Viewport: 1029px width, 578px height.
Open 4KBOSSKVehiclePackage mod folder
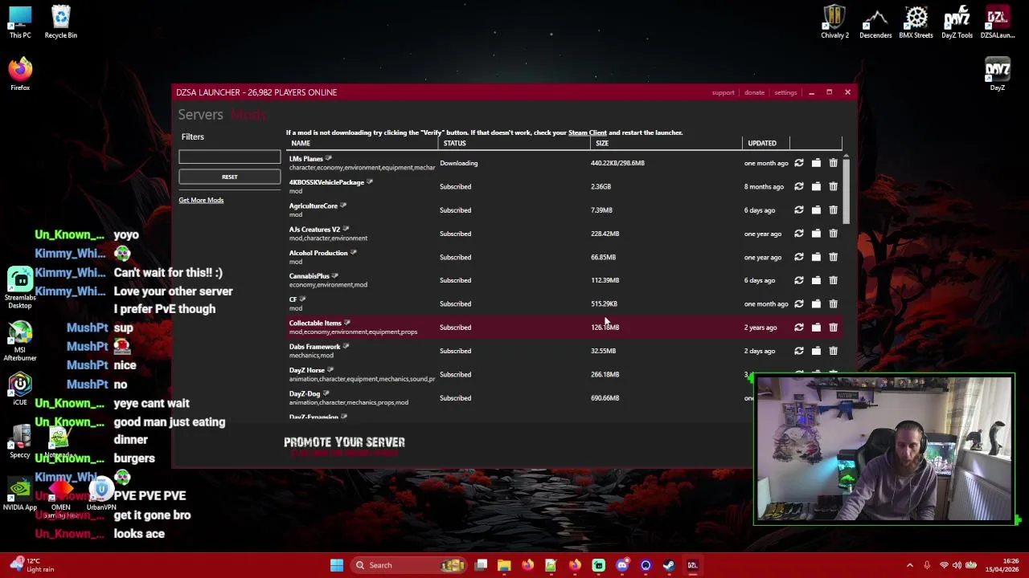coord(816,186)
